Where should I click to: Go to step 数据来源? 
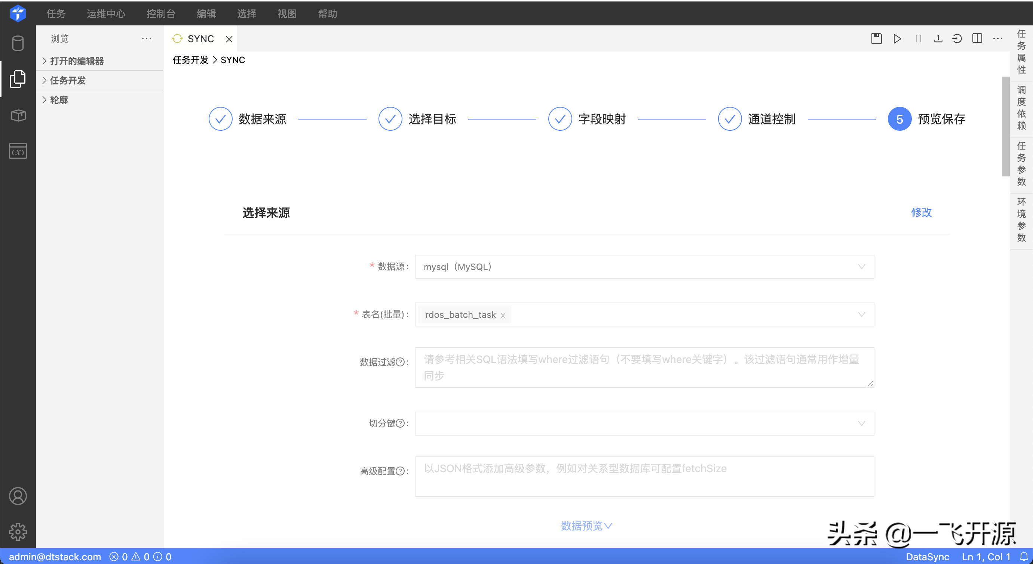(248, 119)
